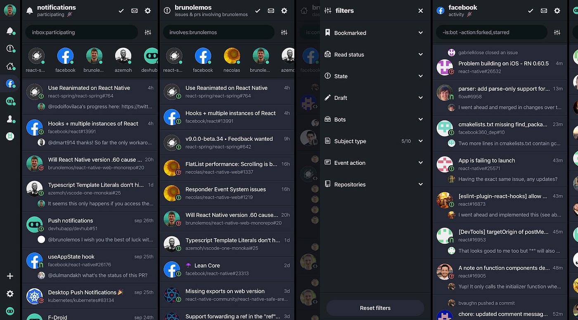Open 'v9.0.0-beta.34 • Feedback wanted' item
This screenshot has height=320, width=578.
pyautogui.click(x=227, y=142)
